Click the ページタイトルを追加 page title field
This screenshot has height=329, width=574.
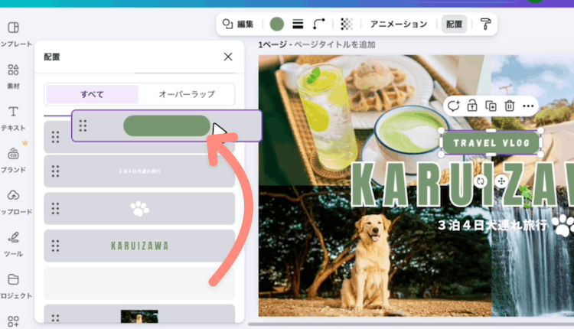pyautogui.click(x=335, y=44)
